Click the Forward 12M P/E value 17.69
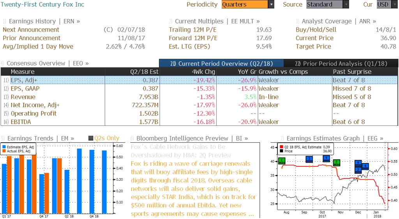This screenshot has height=219, width=399. [x=264, y=38]
